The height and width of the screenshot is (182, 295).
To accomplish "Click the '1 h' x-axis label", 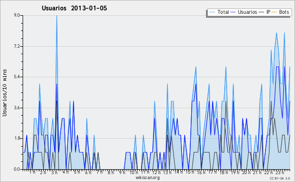I will (x=32, y=172).
